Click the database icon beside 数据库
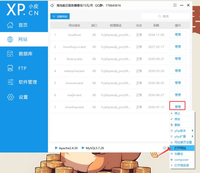Viewport: 200px width, 173px height. click(x=10, y=54)
